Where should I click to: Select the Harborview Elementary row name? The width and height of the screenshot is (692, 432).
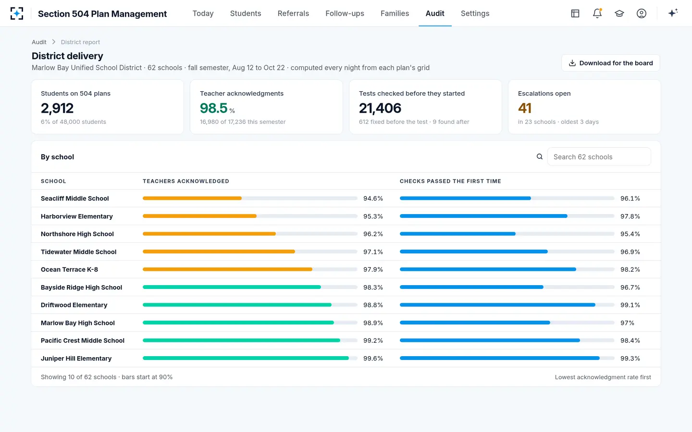(77, 216)
